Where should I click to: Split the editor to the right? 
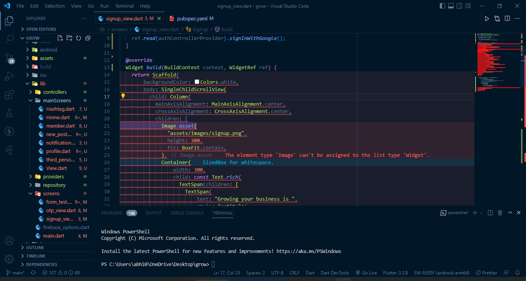click(508, 18)
